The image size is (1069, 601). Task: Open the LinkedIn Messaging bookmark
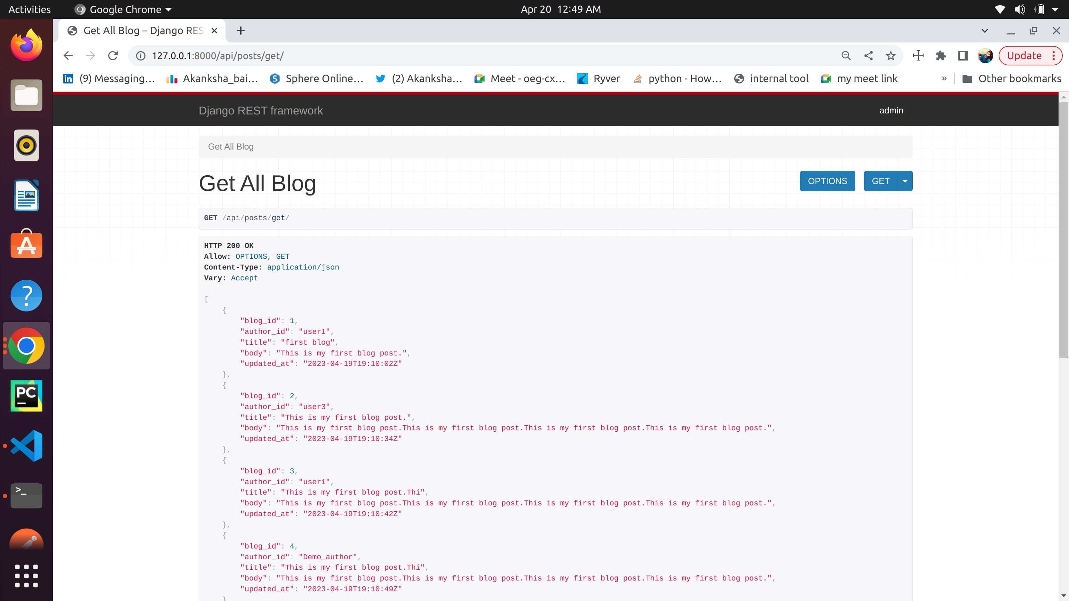click(x=110, y=78)
